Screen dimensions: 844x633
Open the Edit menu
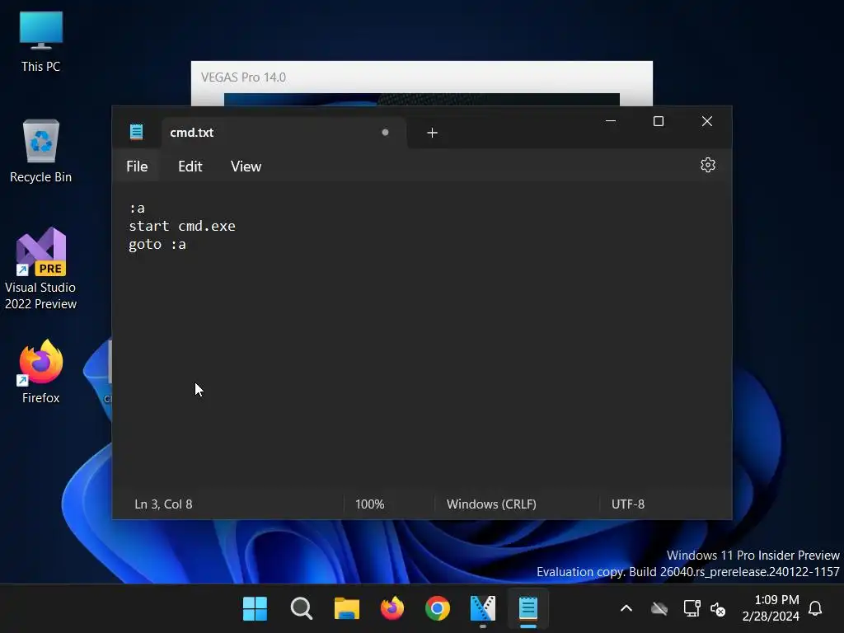coord(190,166)
